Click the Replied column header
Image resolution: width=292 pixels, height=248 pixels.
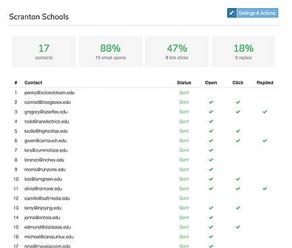tap(265, 83)
